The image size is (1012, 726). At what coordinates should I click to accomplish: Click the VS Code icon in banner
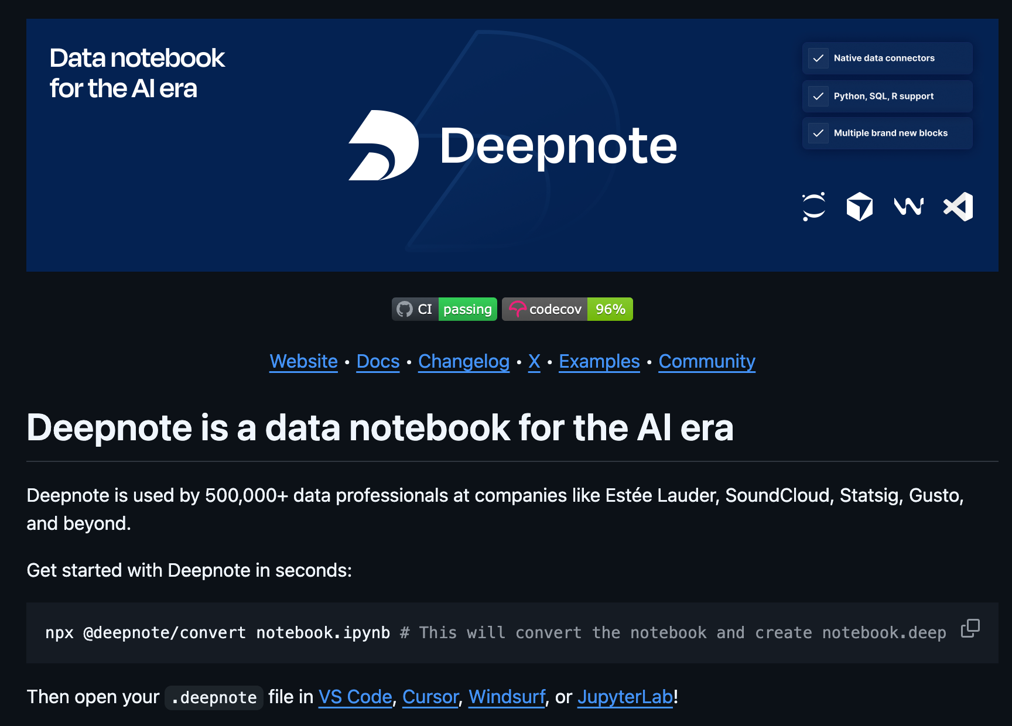(958, 207)
